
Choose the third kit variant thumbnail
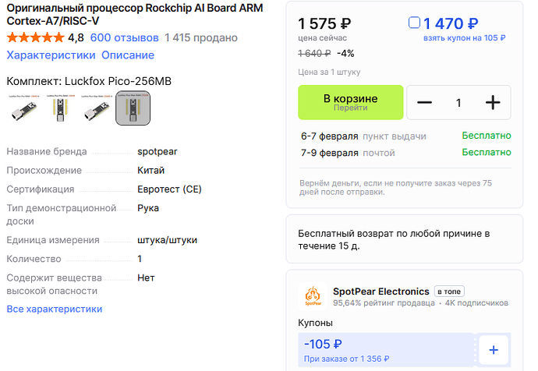click(x=96, y=108)
